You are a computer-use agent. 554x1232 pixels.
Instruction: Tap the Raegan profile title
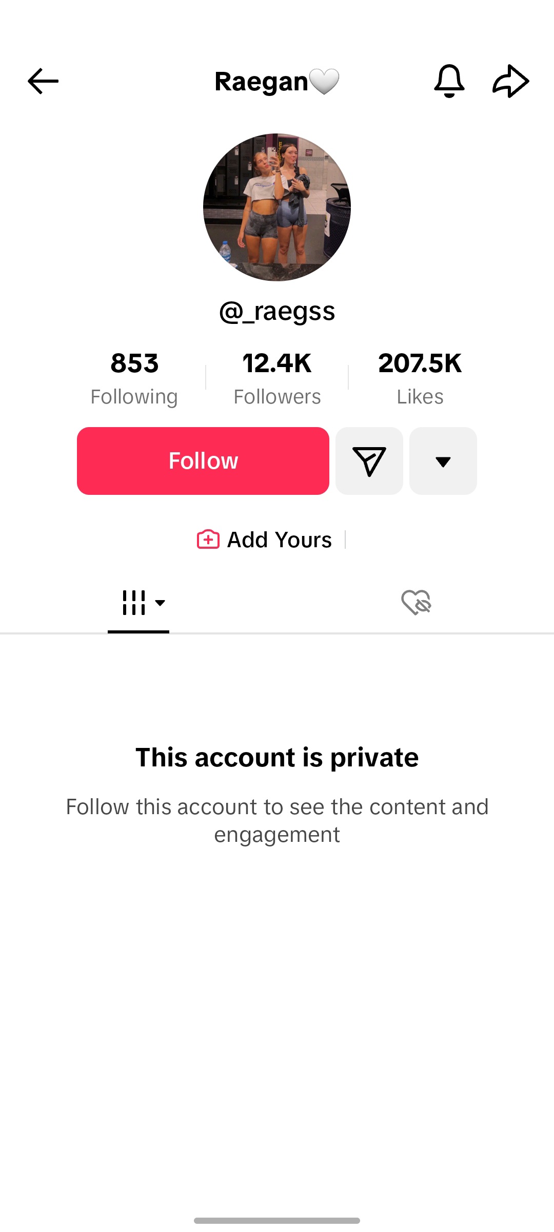tap(261, 82)
